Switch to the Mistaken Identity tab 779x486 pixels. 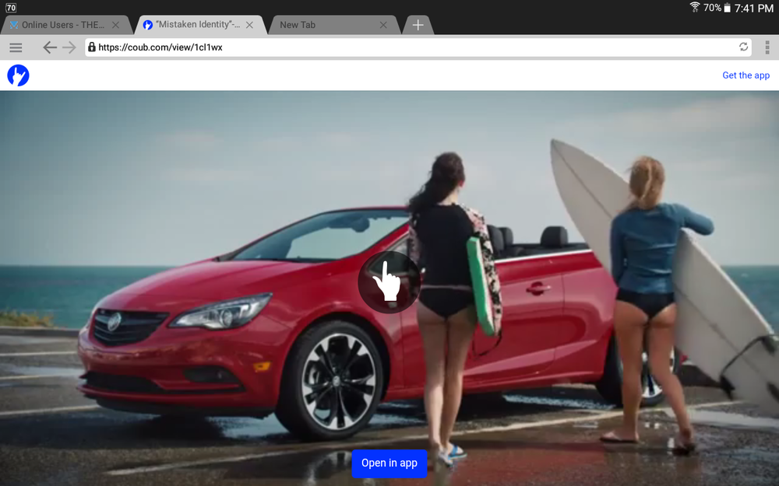(199, 25)
